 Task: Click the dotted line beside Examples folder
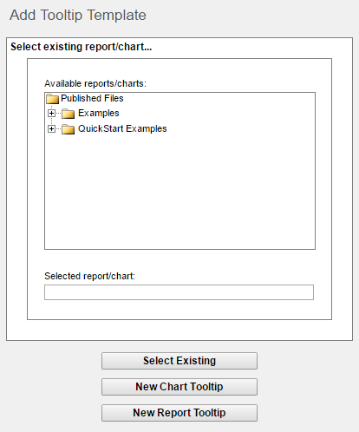58,114
